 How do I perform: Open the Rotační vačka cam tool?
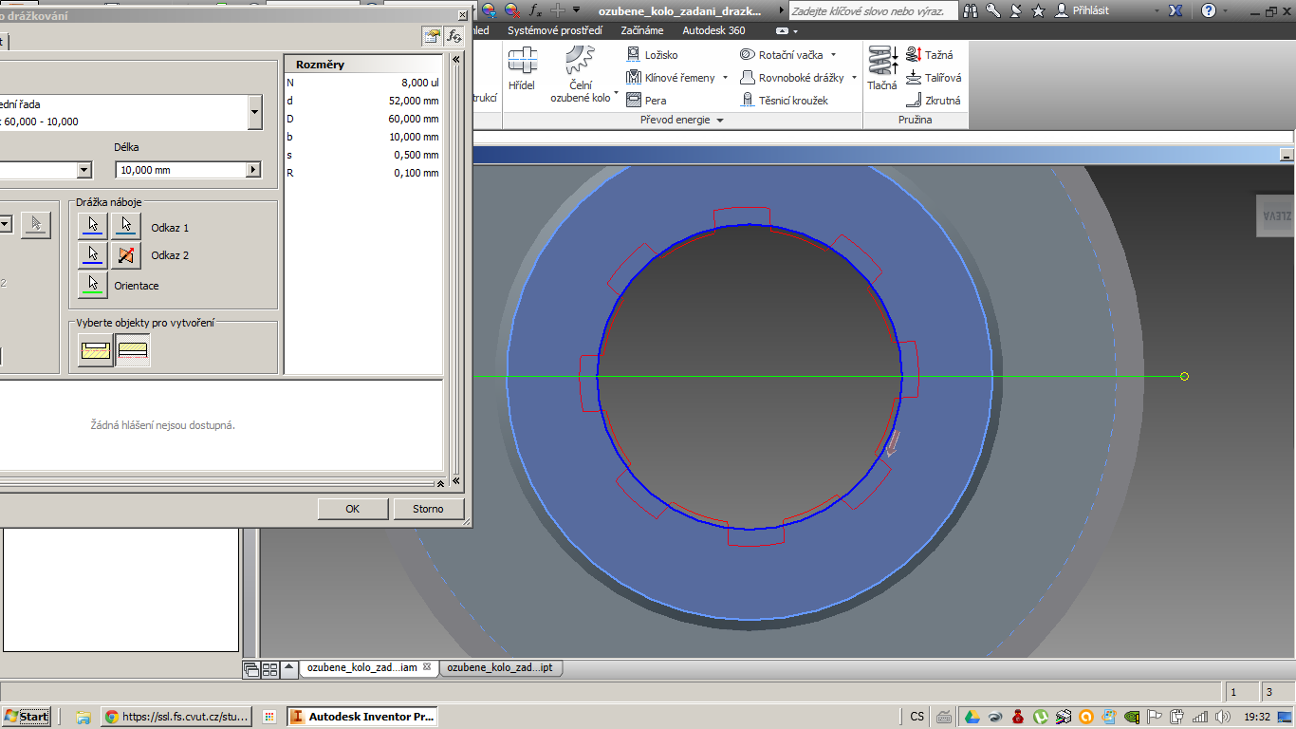[x=782, y=55]
